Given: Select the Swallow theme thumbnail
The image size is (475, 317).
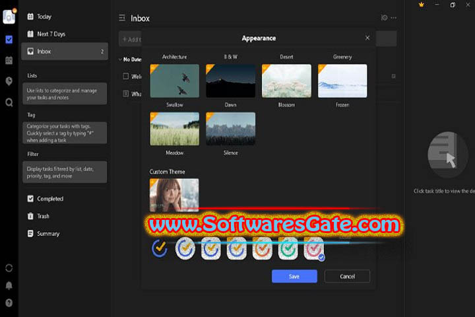Looking at the screenshot, I should click(x=174, y=81).
